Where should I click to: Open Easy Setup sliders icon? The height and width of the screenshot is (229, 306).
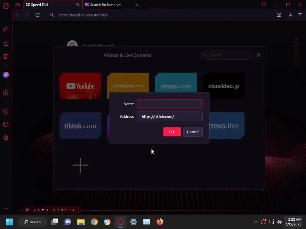click(x=300, y=15)
